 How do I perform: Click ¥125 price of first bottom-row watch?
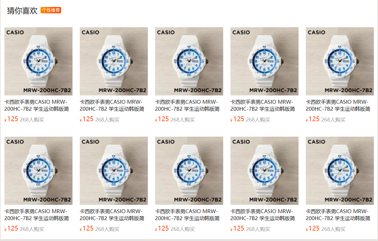(x=11, y=228)
